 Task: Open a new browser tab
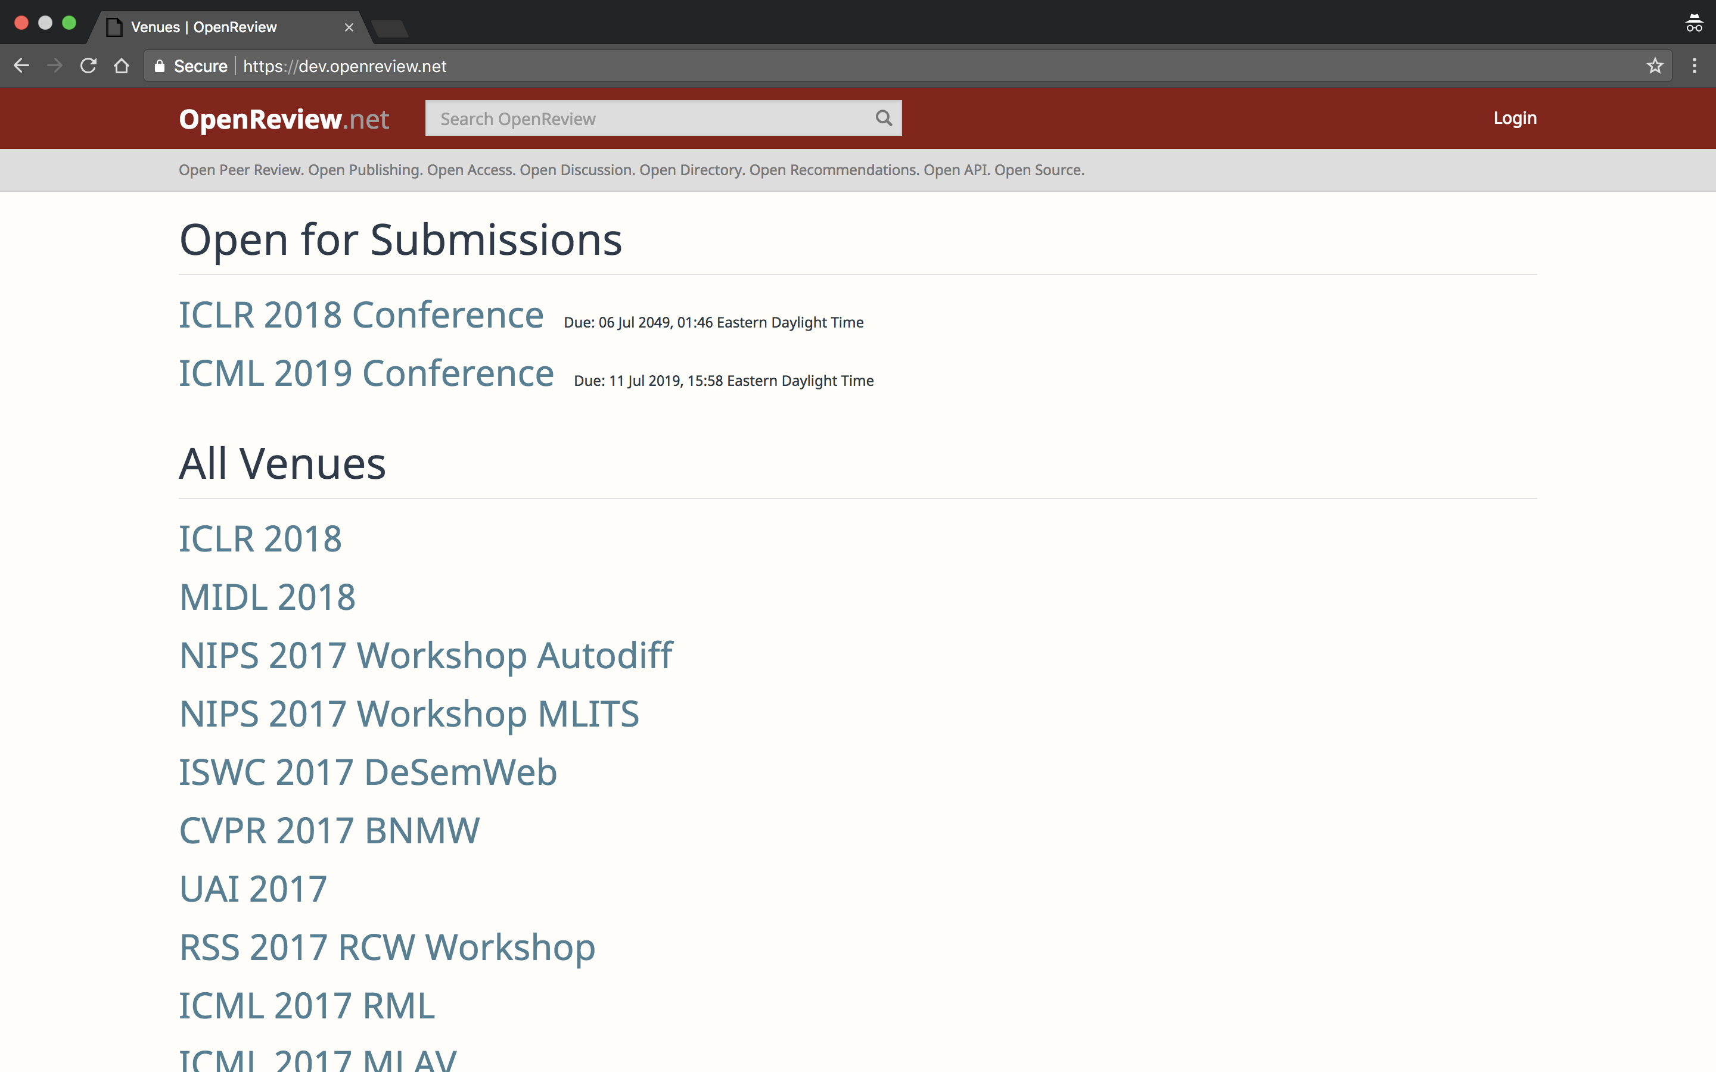[389, 29]
